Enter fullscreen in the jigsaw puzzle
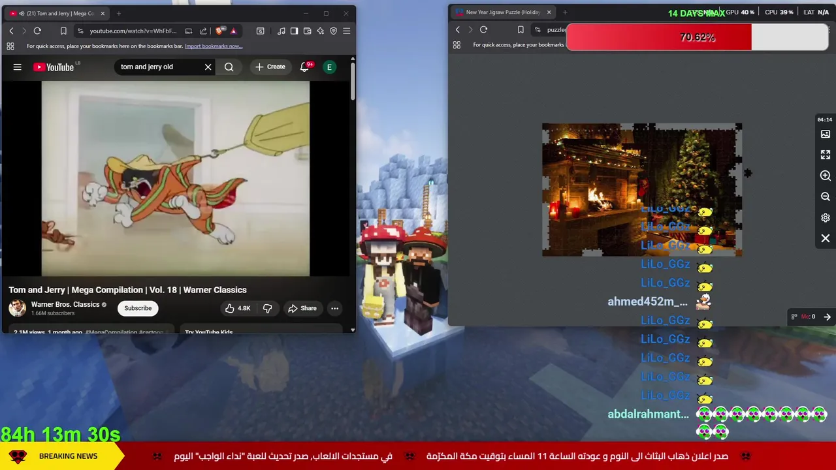Image resolution: width=836 pixels, height=470 pixels. [x=826, y=155]
